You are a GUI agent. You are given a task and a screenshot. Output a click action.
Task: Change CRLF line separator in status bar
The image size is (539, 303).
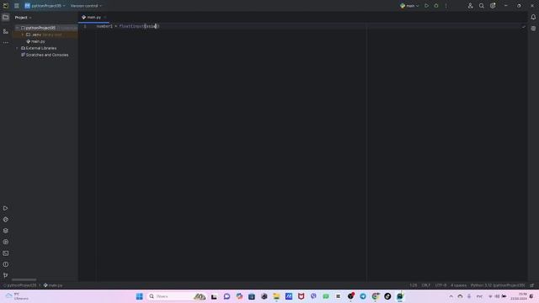(x=426, y=285)
